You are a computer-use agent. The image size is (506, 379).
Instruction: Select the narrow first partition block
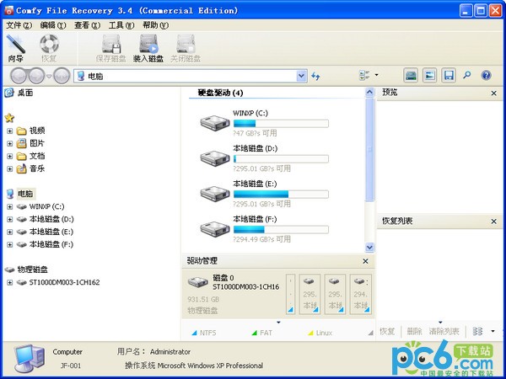tap(290, 294)
